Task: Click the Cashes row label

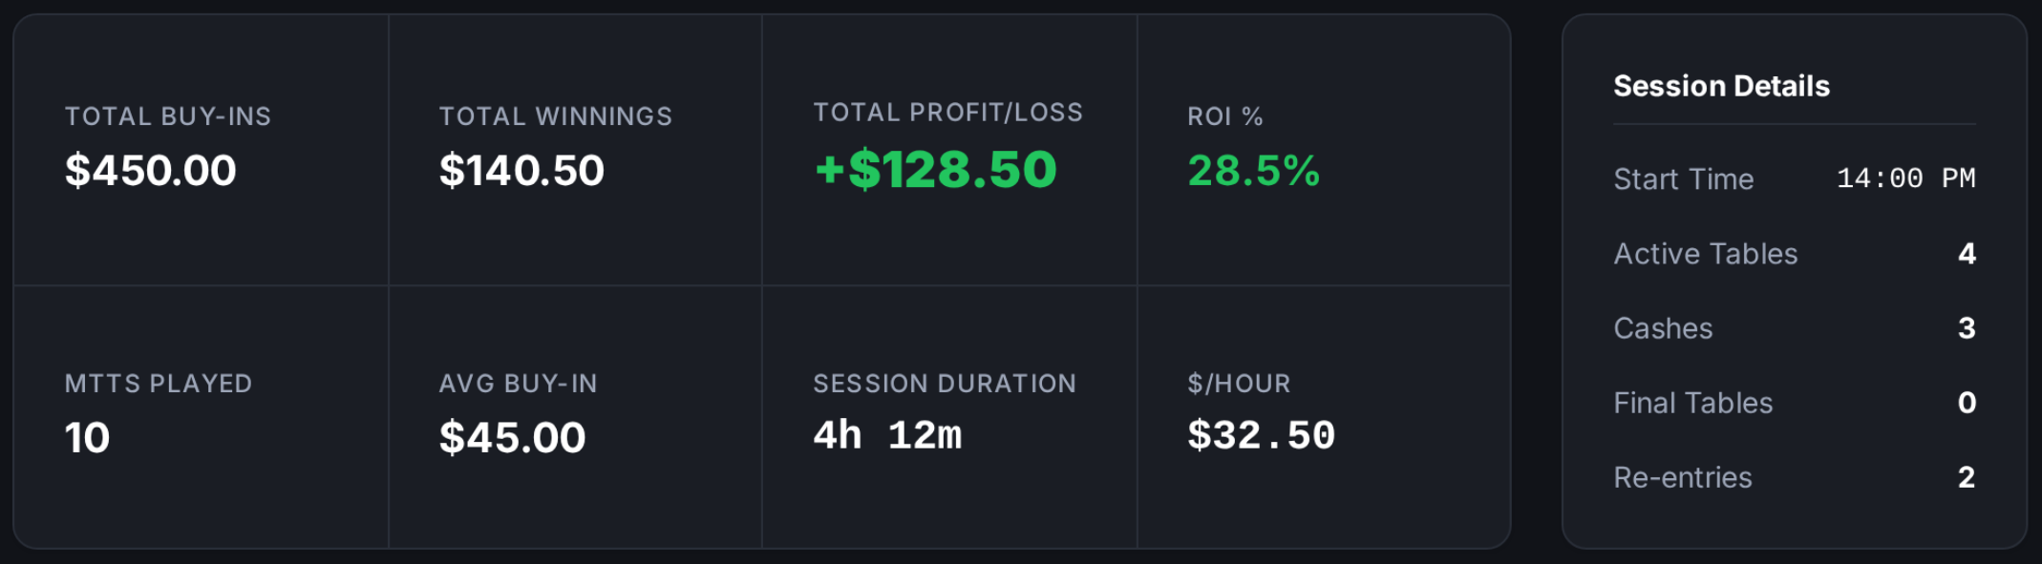Action: (x=1663, y=328)
